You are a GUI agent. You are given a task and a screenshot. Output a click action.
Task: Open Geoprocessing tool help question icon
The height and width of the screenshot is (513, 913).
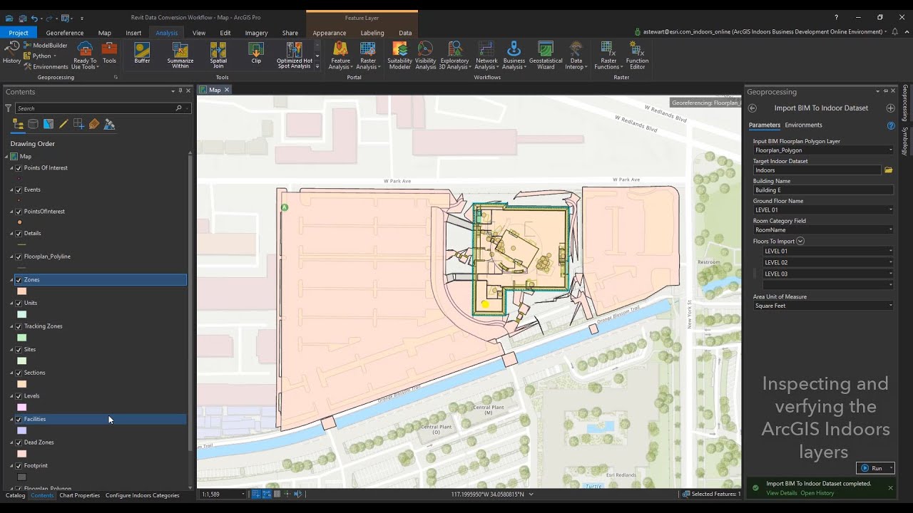[x=891, y=125]
